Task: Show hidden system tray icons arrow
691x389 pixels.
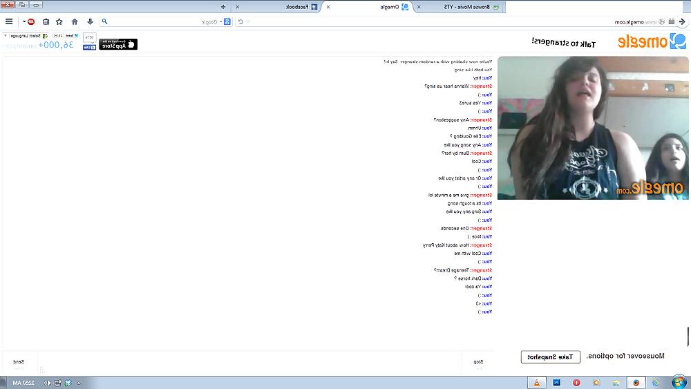Action: [79, 383]
